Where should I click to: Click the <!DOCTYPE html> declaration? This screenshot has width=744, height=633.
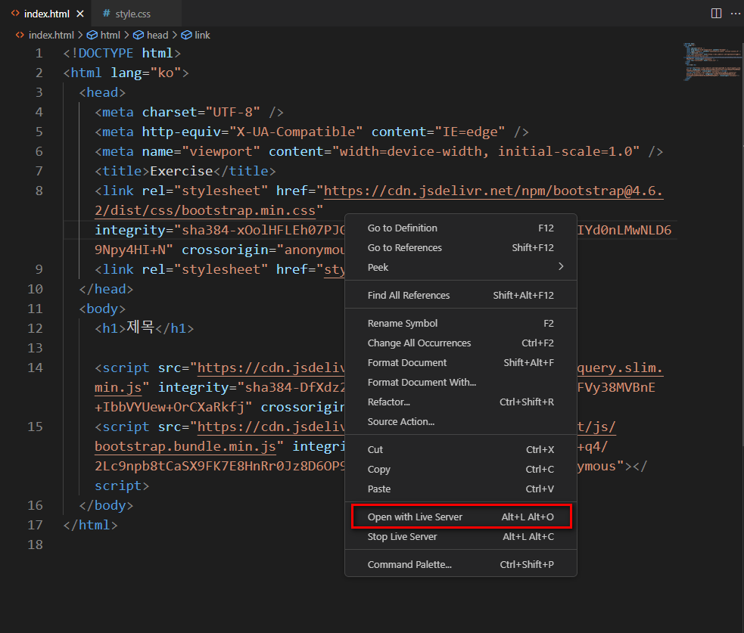122,53
